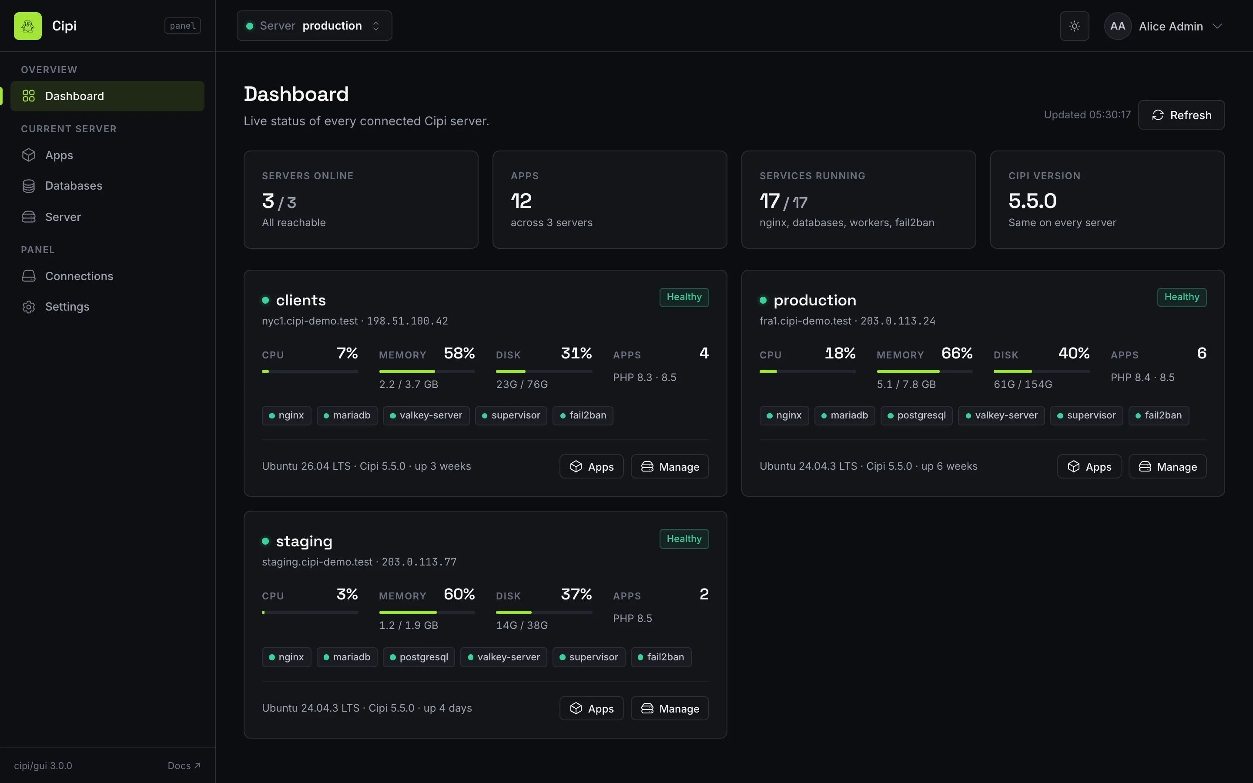Screen dimensions: 1253x783
Task: Open Apps for the clients server
Action: click(591, 467)
